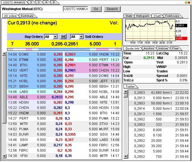Click the red circle window button
The width and height of the screenshot is (192, 162).
189,3
